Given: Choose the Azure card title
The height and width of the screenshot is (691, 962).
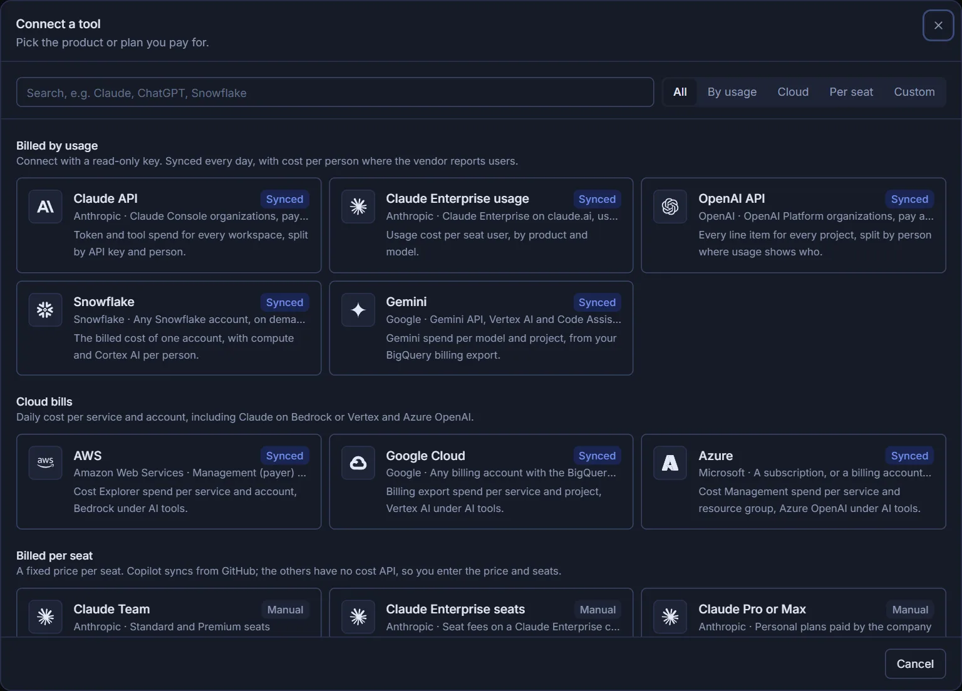Looking at the screenshot, I should [x=716, y=456].
